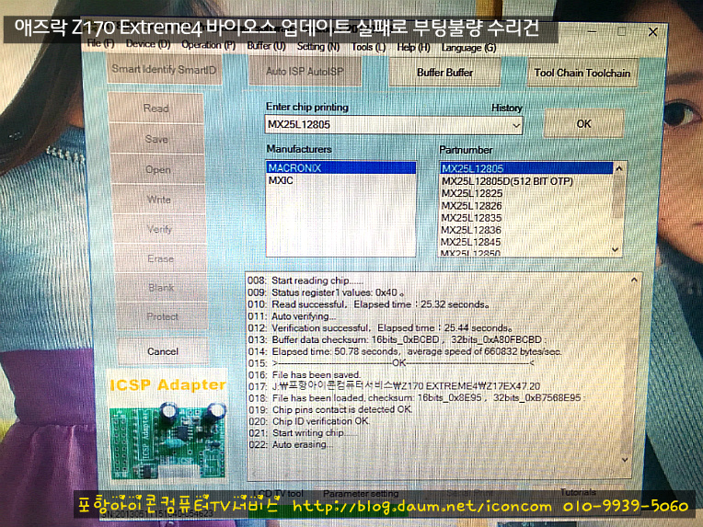Click log line 019 Chip pins contact
Viewport: 703px width, 527px height.
tap(330, 409)
